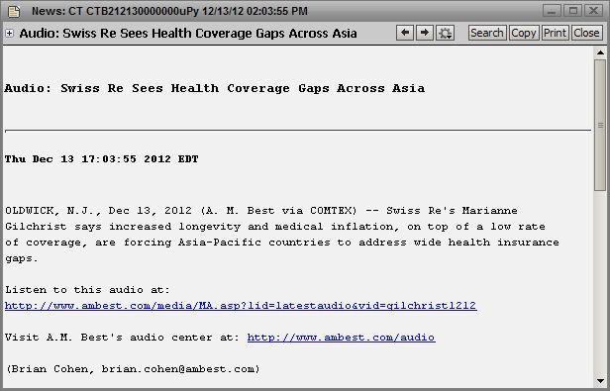The image size is (610, 391).
Task: Maximize the News window
Action: tap(572, 11)
